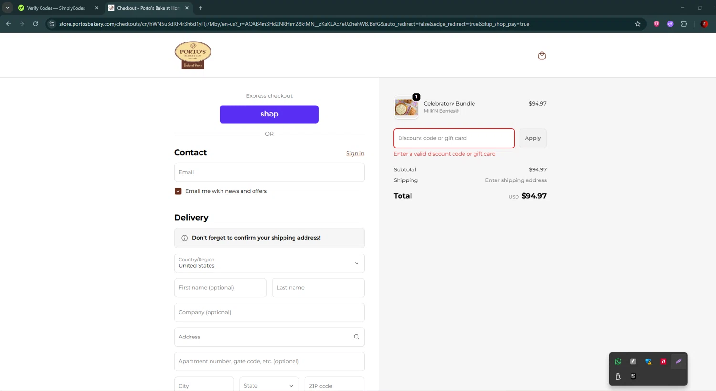Click the Milk'N Berries variant text
The height and width of the screenshot is (391, 716).
pyautogui.click(x=441, y=111)
